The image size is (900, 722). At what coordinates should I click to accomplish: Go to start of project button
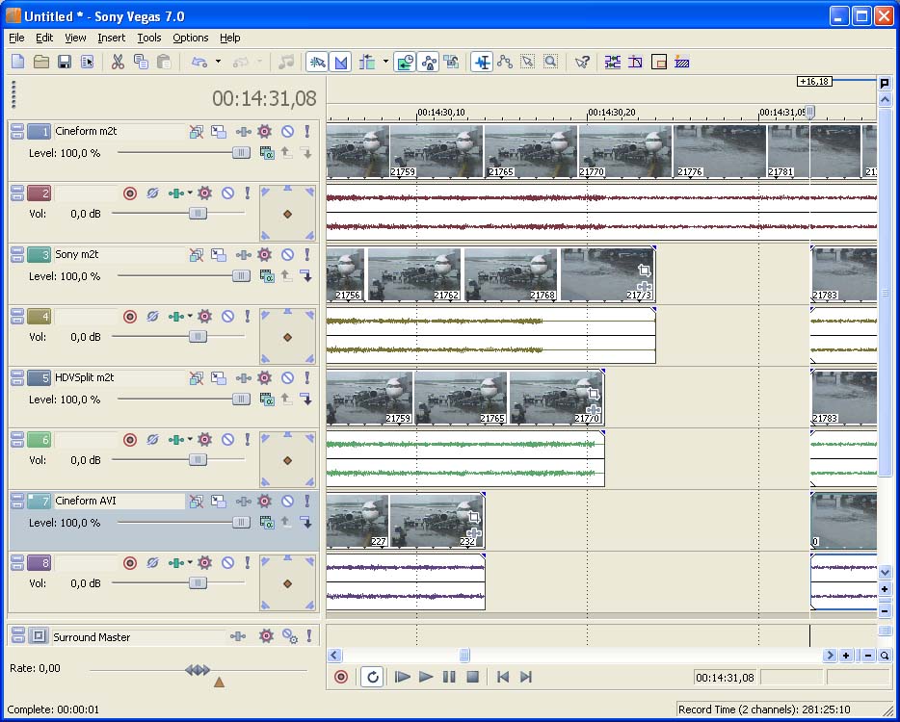click(x=503, y=678)
